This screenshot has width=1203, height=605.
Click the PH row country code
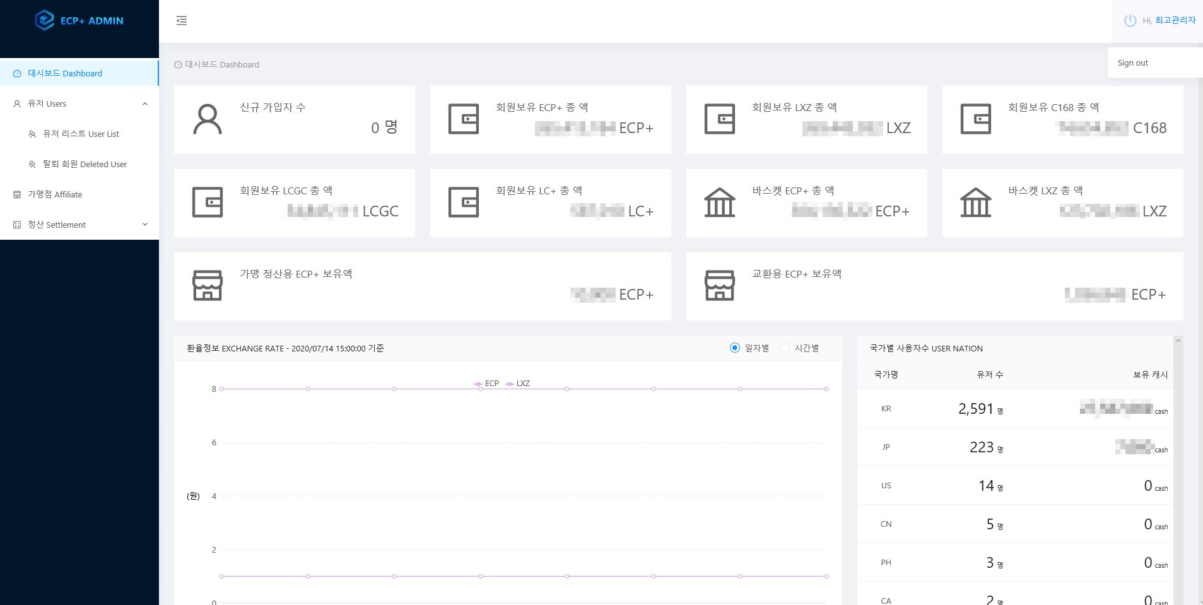click(x=886, y=563)
